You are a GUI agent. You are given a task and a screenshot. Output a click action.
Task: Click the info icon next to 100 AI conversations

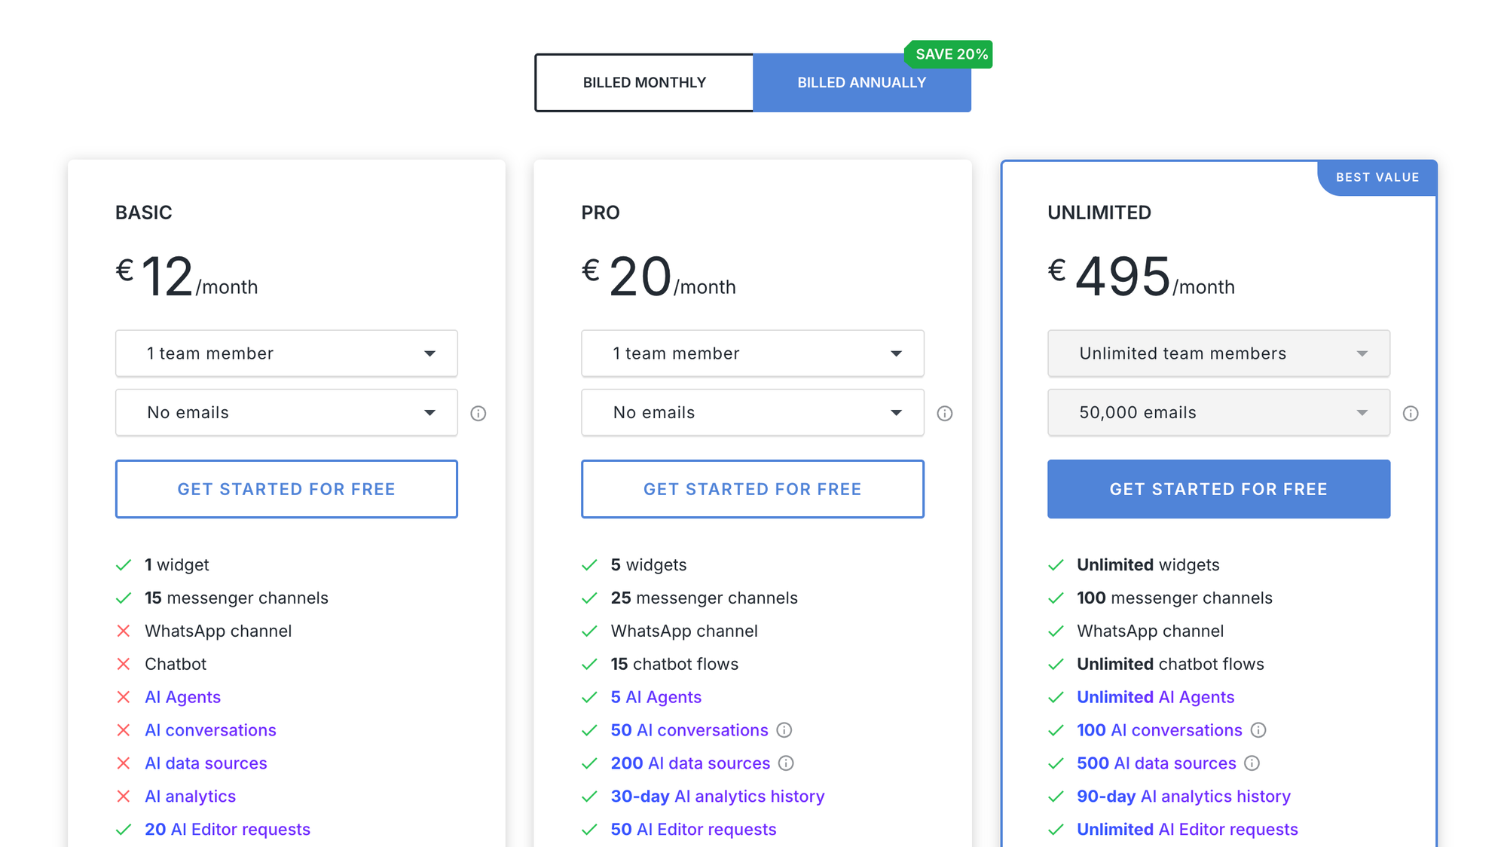point(1260,730)
